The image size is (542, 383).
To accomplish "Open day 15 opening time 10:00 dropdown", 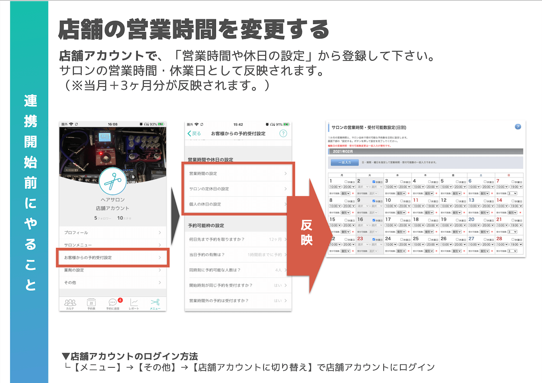I will click(x=335, y=225).
